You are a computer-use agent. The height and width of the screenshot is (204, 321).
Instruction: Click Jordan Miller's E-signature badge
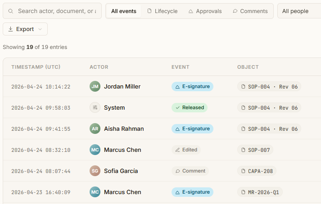(192, 86)
